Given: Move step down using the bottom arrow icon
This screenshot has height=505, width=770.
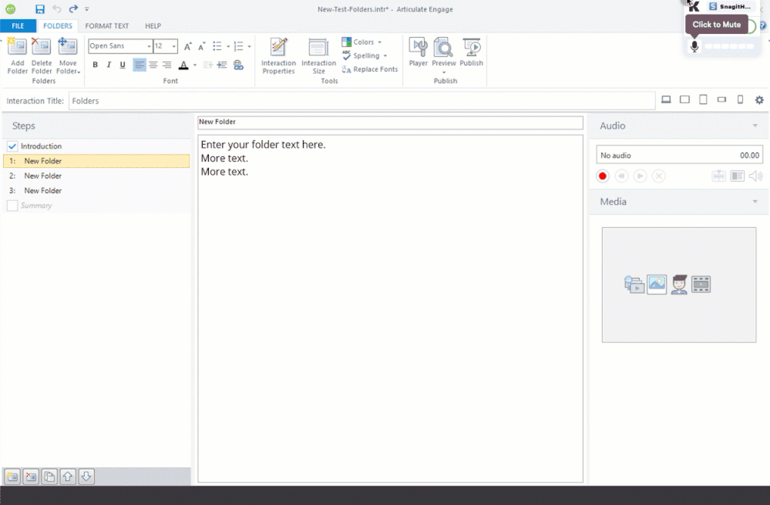Looking at the screenshot, I should tap(86, 477).
